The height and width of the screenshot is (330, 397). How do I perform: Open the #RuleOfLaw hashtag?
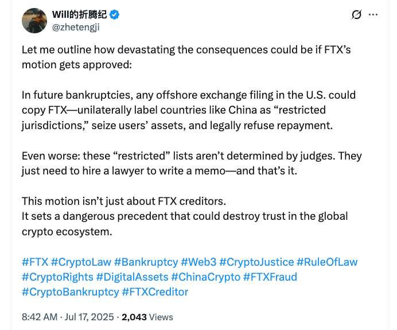(327, 262)
